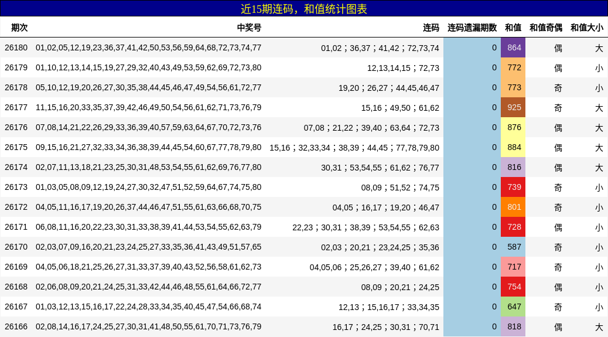
Task: Click the pink 717 sum cell
Action: tap(513, 267)
